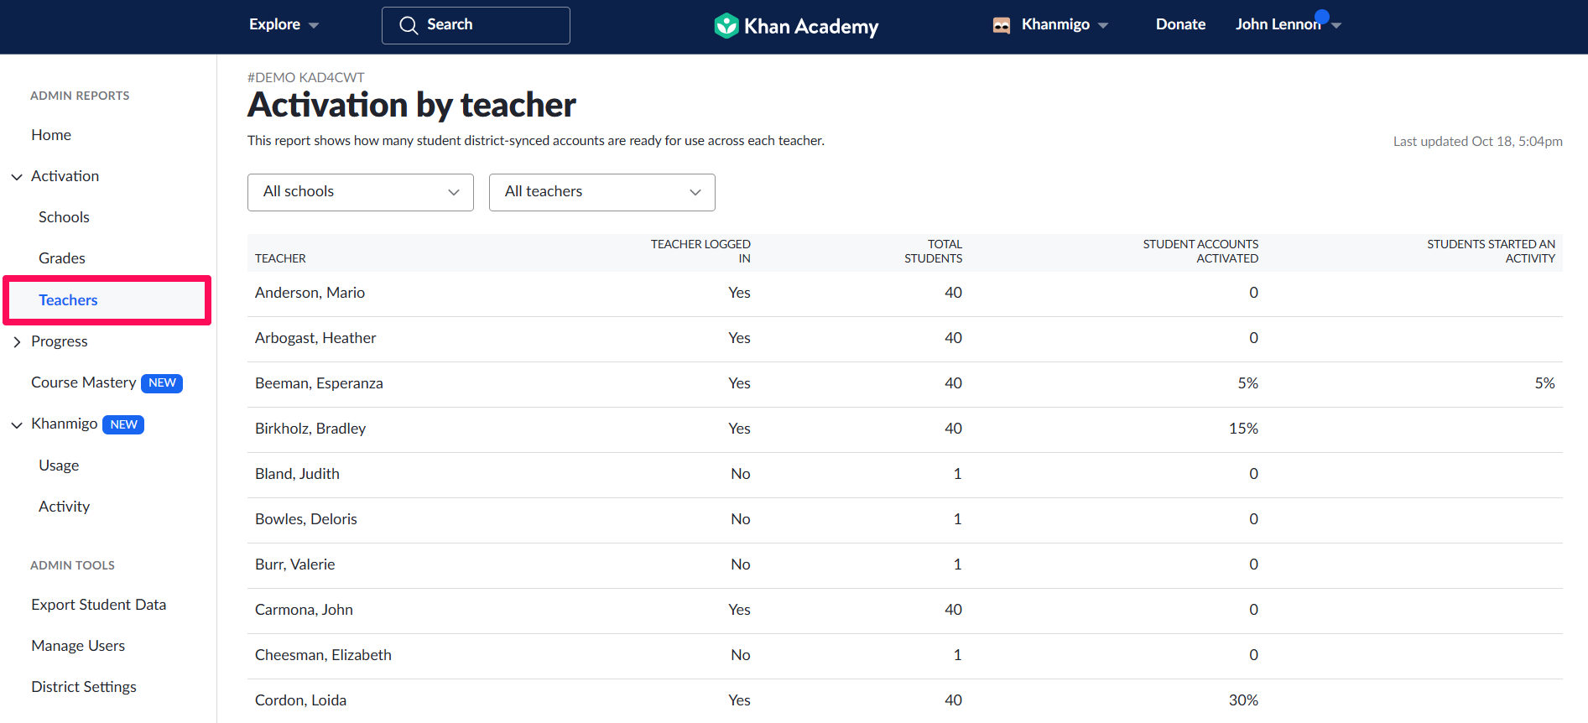Screen dimensions: 1588x723
Task: Open Khanmigo Usage report
Action: pos(59,466)
